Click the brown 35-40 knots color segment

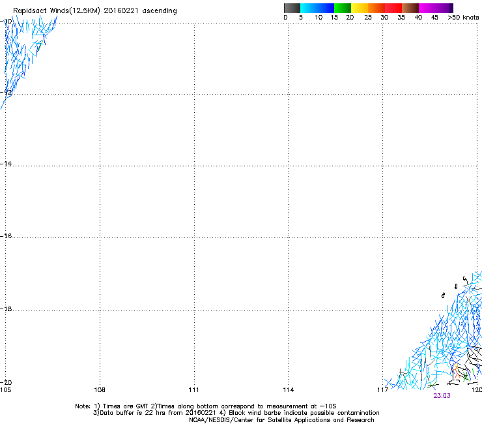(410, 8)
